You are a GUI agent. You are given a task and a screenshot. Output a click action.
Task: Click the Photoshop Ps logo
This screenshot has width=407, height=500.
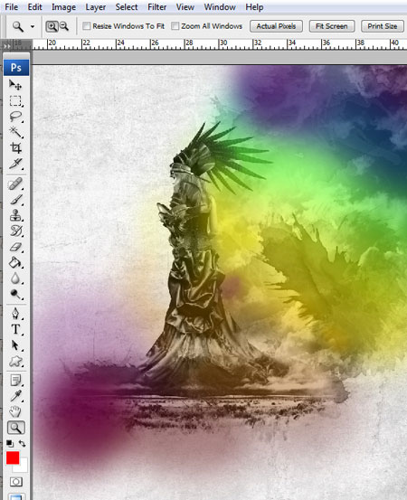[x=16, y=68]
